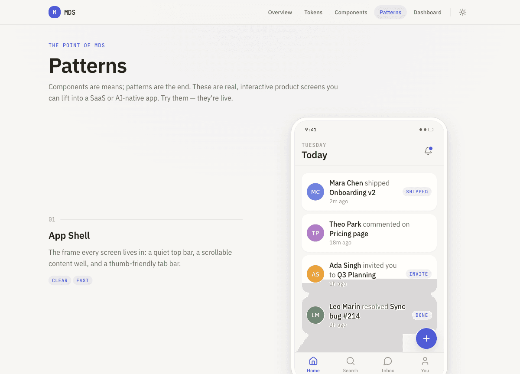This screenshot has width=520, height=374.
Task: Click the App Shell section heading
Action: pyautogui.click(x=69, y=236)
